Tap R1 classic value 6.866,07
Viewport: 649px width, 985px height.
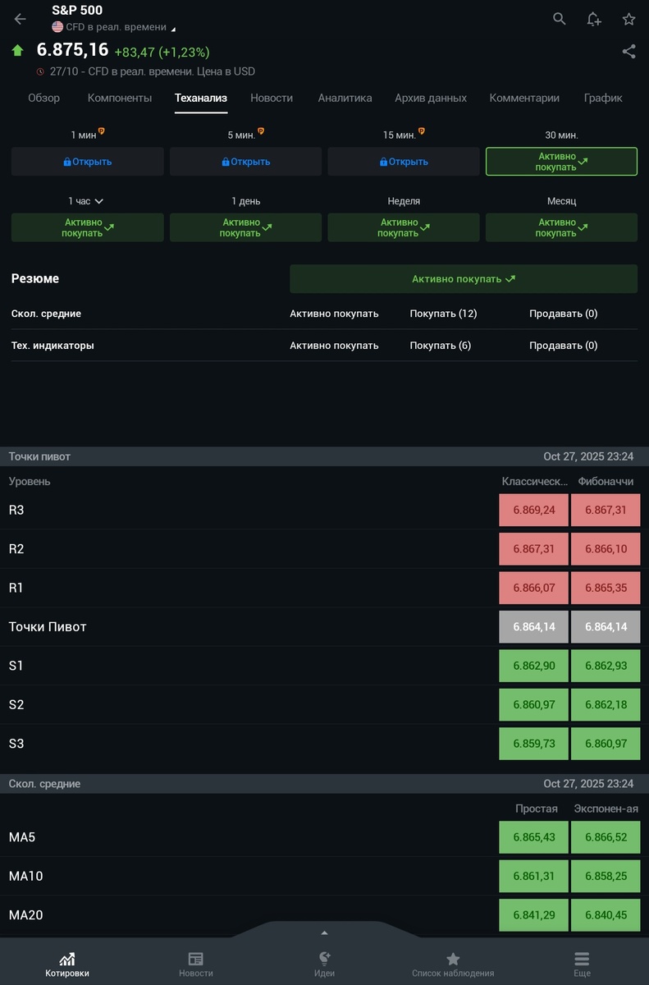pyautogui.click(x=534, y=588)
